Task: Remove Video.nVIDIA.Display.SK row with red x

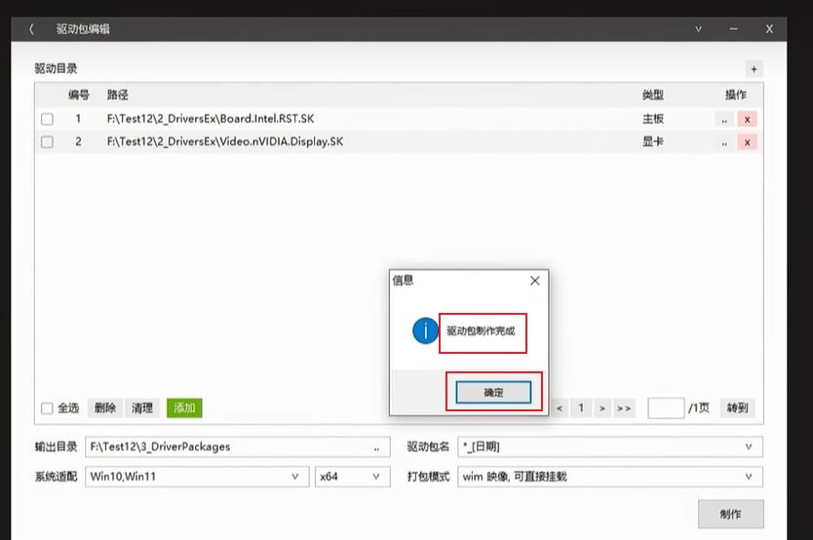Action: 748,142
